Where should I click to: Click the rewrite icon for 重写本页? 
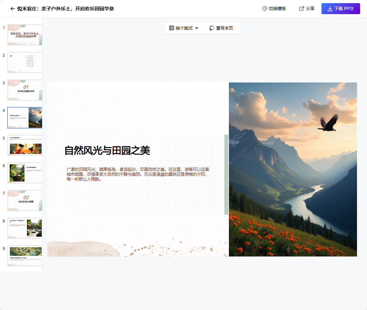212,28
